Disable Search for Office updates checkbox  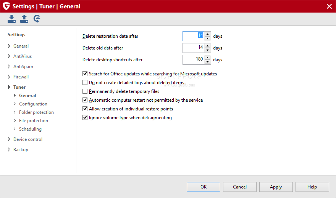pos(85,74)
